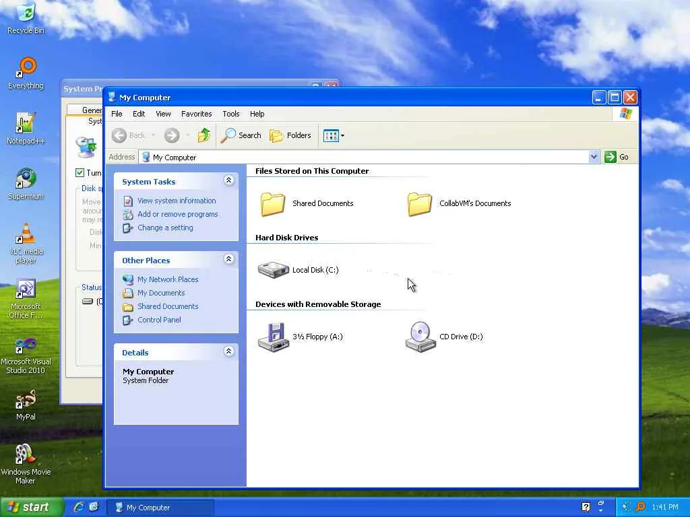Open Shared Documents link in Other Places
Screen dimensions: 690x517
click(x=168, y=306)
